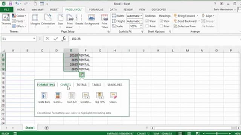Click the Background picture button
The image size is (241, 135).
92,20
